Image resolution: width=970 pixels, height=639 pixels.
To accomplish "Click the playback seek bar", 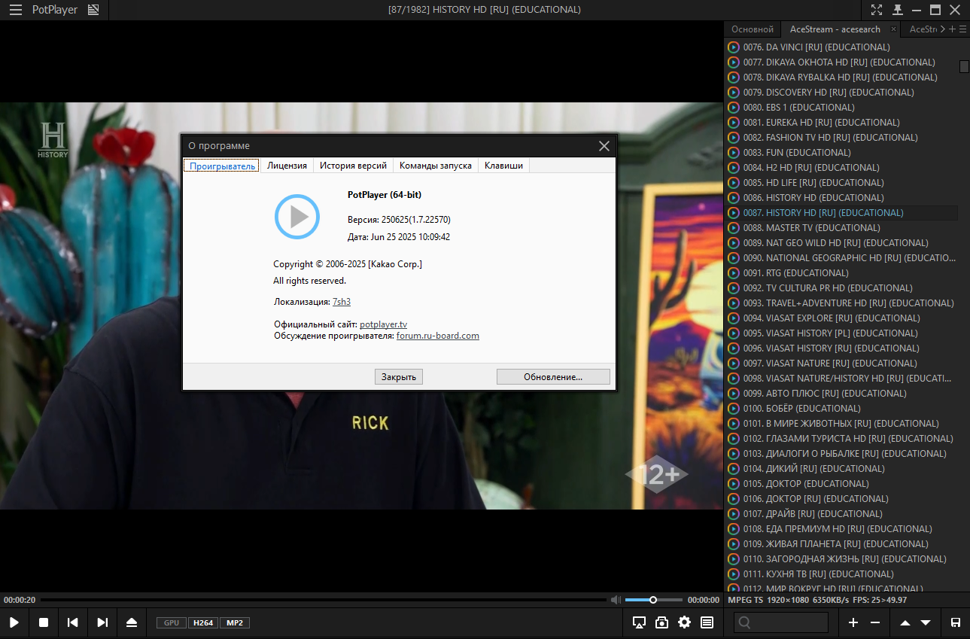I will 324,600.
